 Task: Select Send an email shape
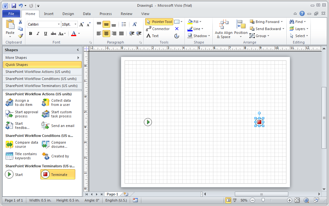pyautogui.click(x=58, y=125)
